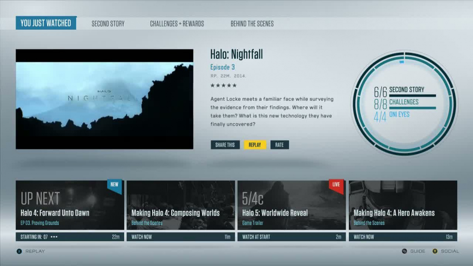
Task: Open the Halo Nightfall video thumbnail
Action: [x=104, y=99]
